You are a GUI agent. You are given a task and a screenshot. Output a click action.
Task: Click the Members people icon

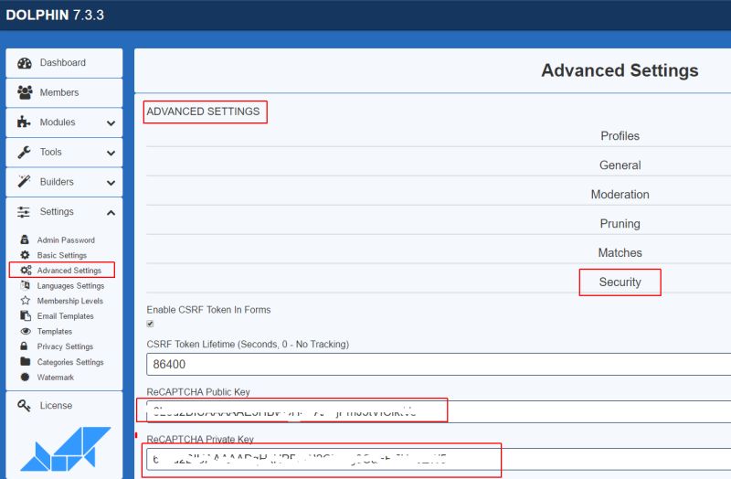25,92
